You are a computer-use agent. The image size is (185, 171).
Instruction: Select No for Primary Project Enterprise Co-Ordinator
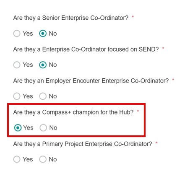(43, 159)
